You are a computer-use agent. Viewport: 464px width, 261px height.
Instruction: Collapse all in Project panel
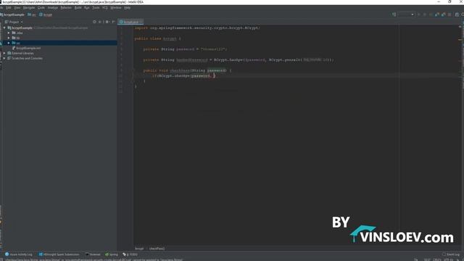click(100, 22)
